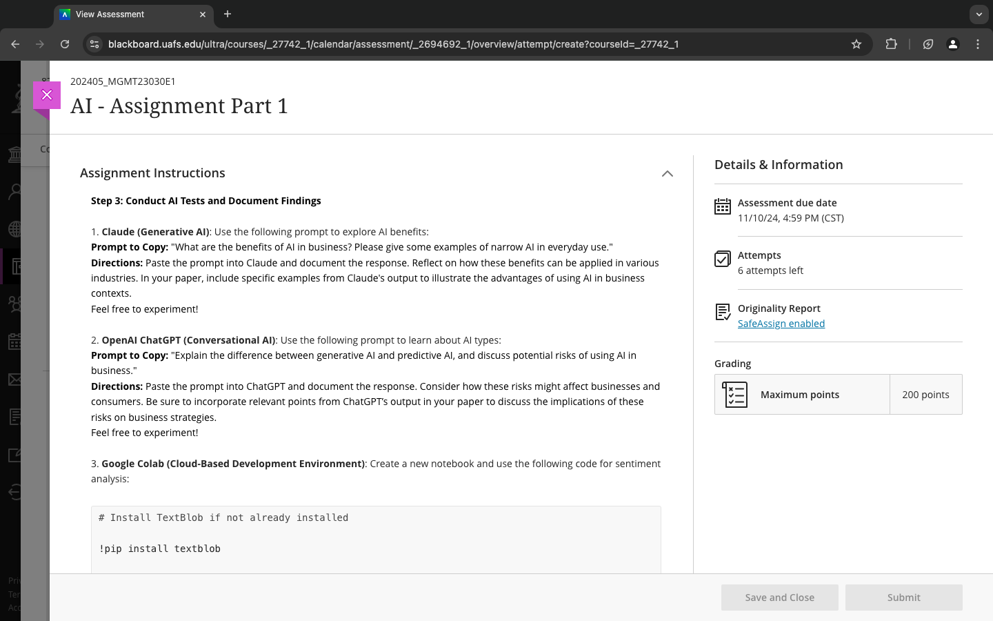Click the Maximum points label
This screenshot has width=993, height=621.
coord(800,395)
